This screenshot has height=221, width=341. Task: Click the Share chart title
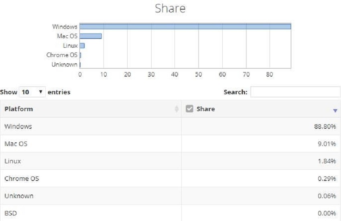[x=170, y=8]
